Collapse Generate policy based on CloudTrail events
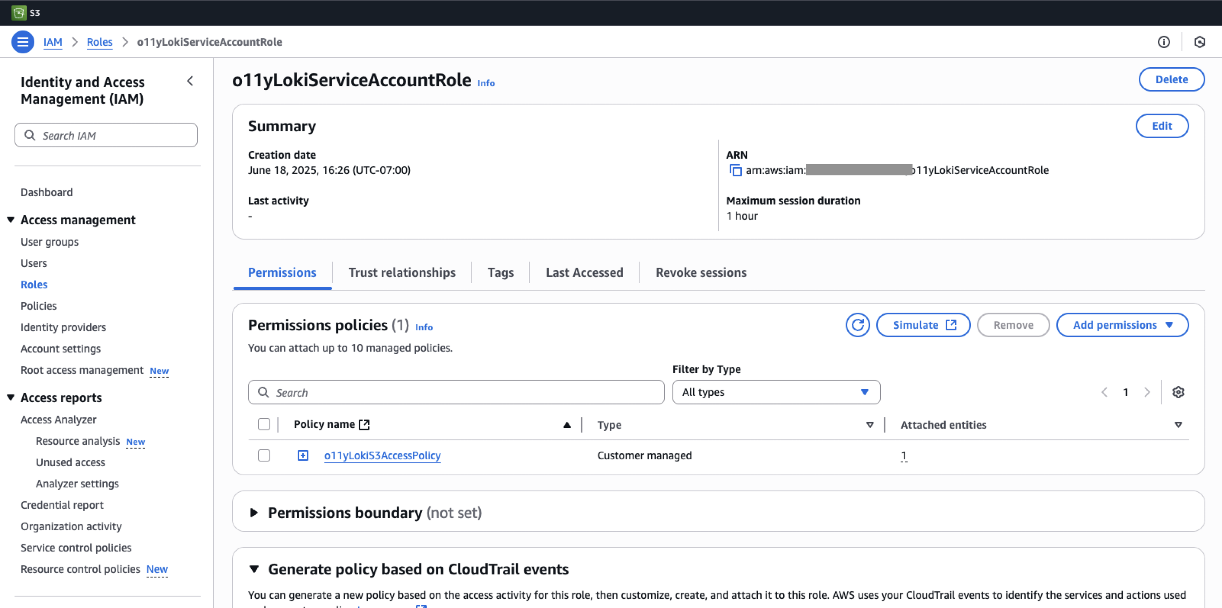The width and height of the screenshot is (1222, 608). pos(254,569)
